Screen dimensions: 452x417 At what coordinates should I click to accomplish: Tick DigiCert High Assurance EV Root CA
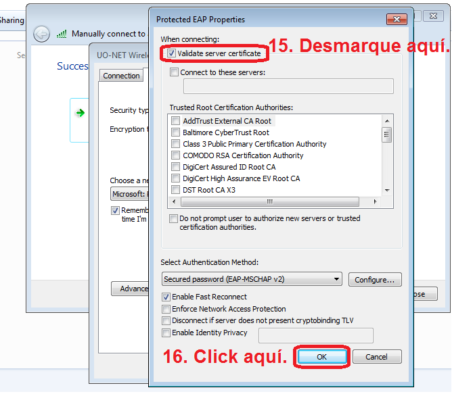tap(176, 178)
